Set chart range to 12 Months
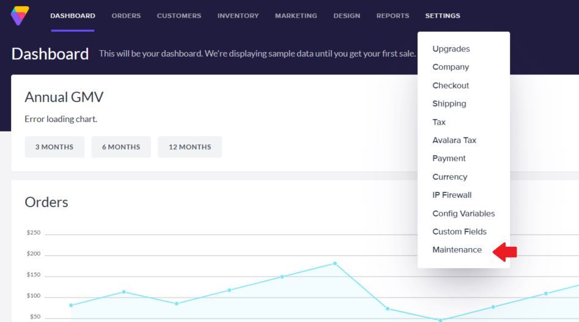The height and width of the screenshot is (322, 579). [190, 147]
